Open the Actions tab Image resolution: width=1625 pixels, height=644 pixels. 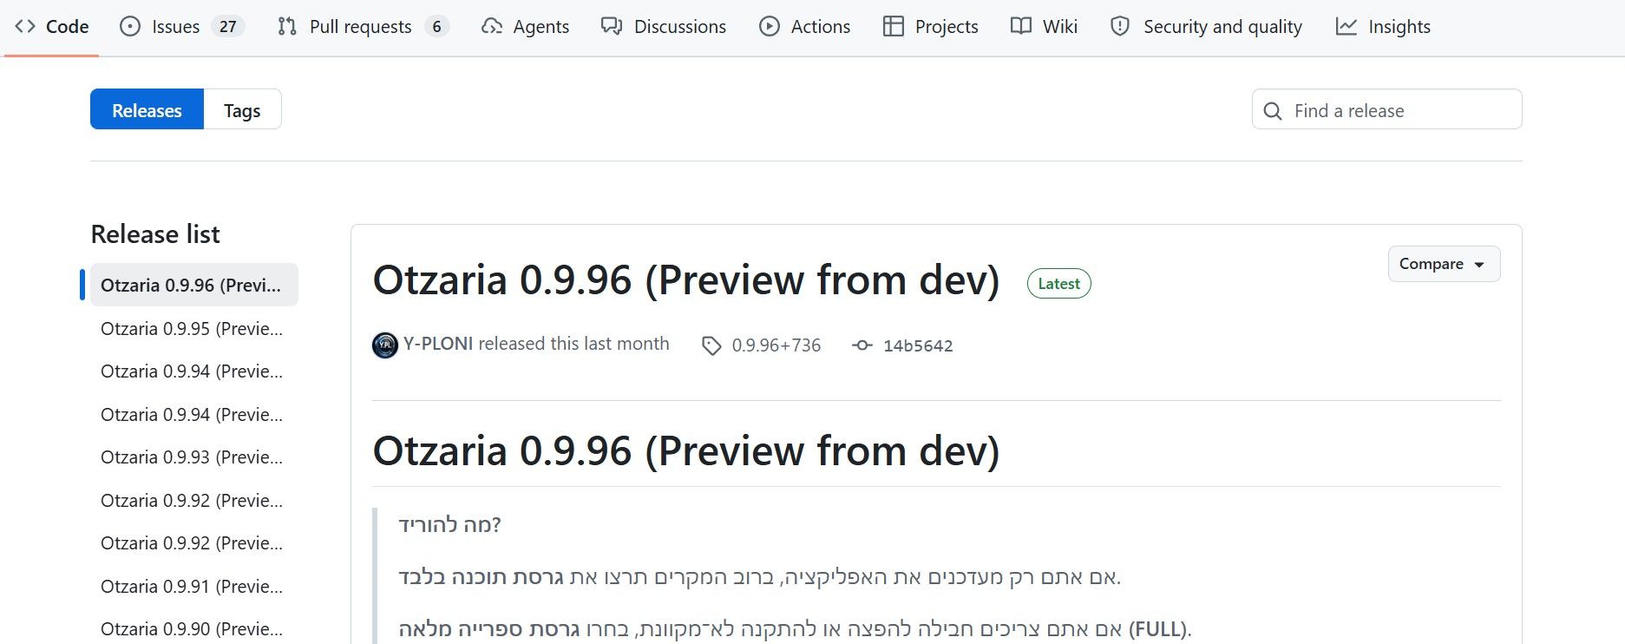tap(805, 27)
